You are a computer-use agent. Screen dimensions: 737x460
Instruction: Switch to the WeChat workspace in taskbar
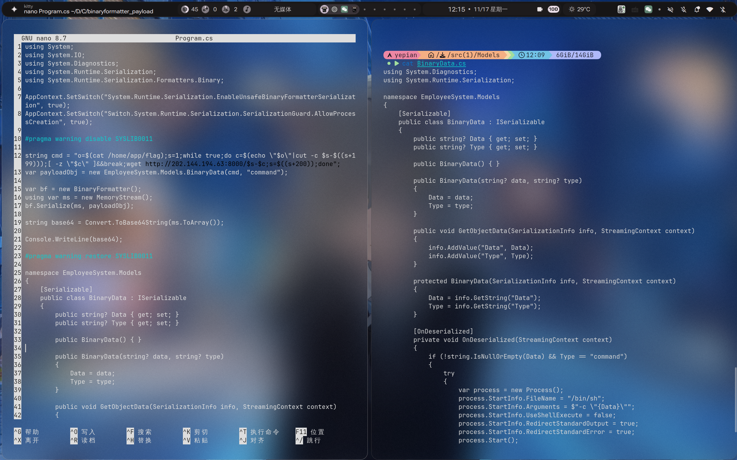(344, 10)
